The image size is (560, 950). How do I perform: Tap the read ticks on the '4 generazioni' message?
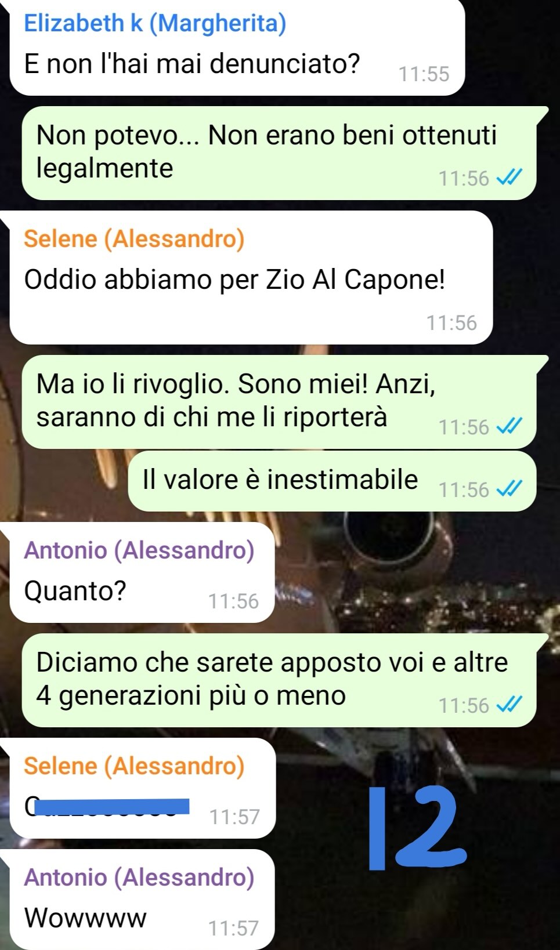511,705
